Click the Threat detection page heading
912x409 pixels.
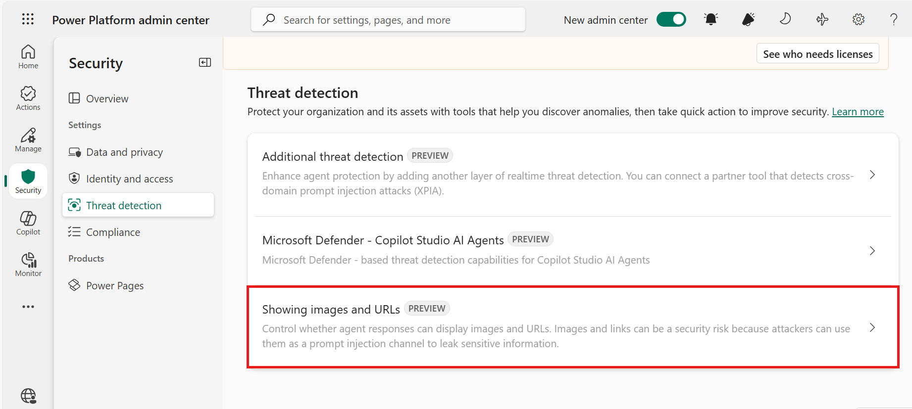click(303, 92)
